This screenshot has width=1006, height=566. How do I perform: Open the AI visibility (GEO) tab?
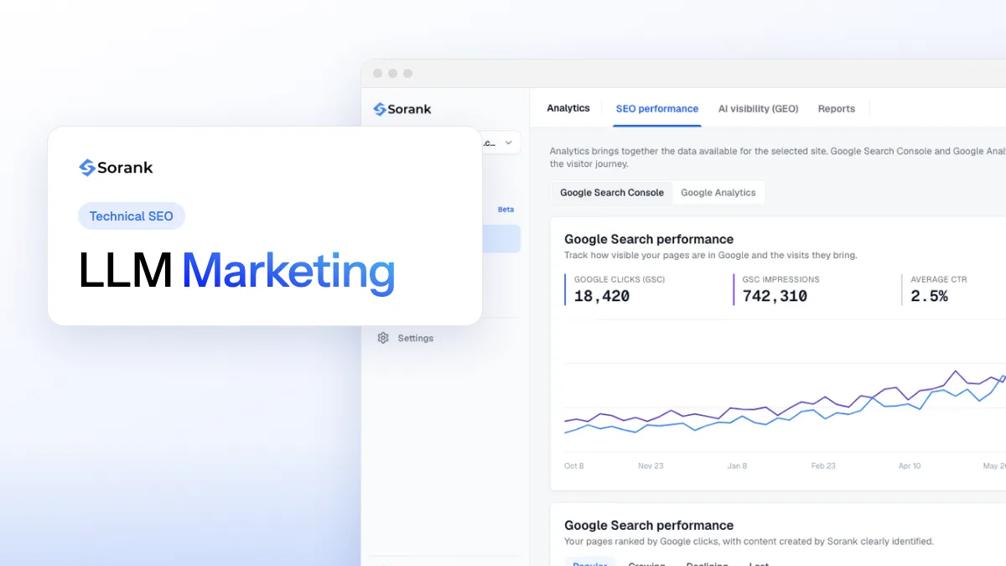(758, 109)
